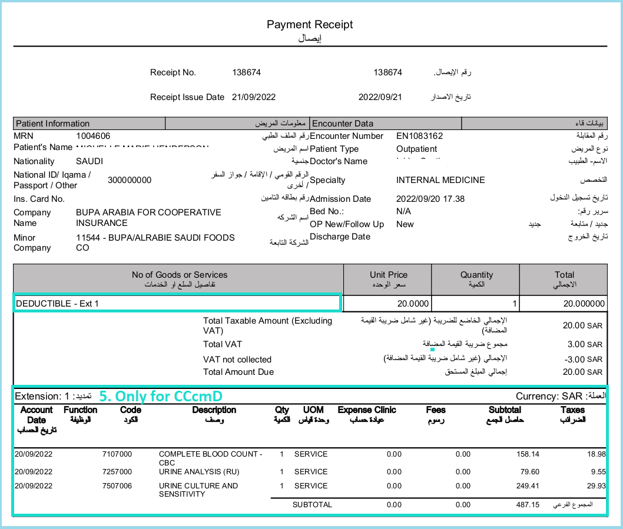Click the specialty INTERNAL MEDICINE

[x=440, y=180]
